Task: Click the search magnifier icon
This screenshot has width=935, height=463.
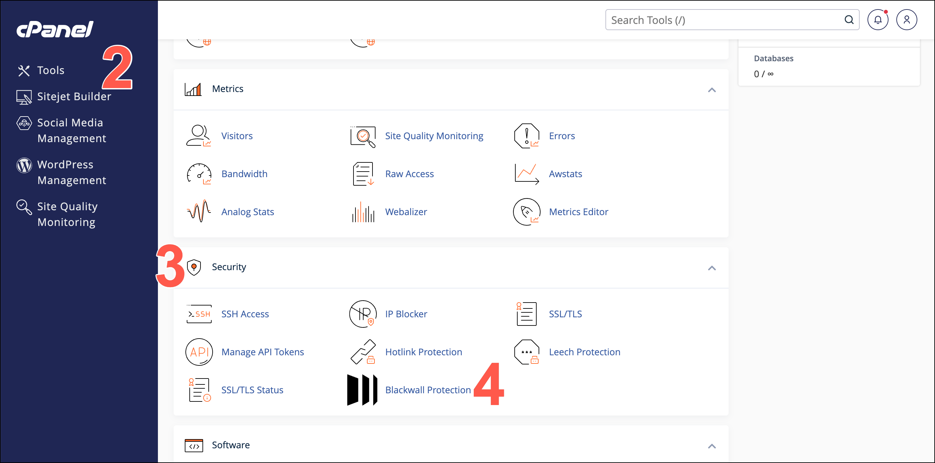Action: click(x=849, y=20)
